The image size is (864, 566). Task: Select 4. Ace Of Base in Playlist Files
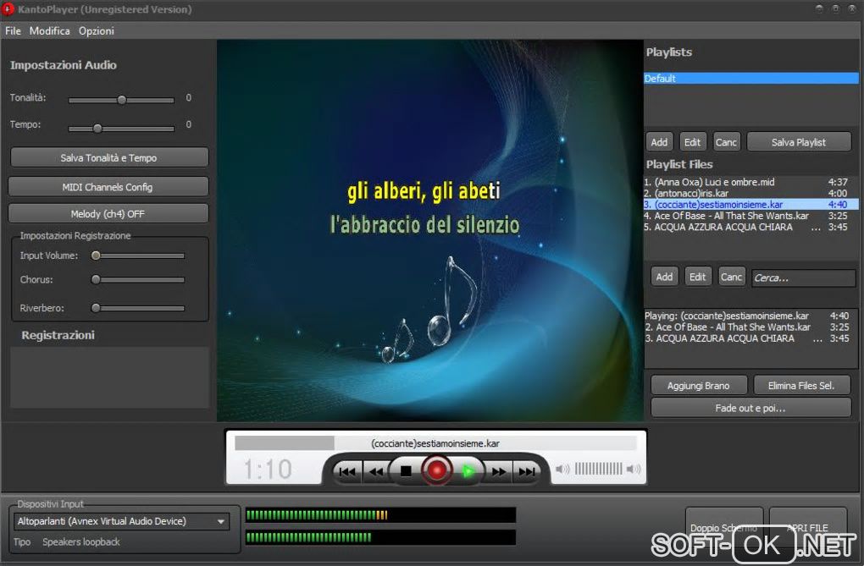[750, 216]
